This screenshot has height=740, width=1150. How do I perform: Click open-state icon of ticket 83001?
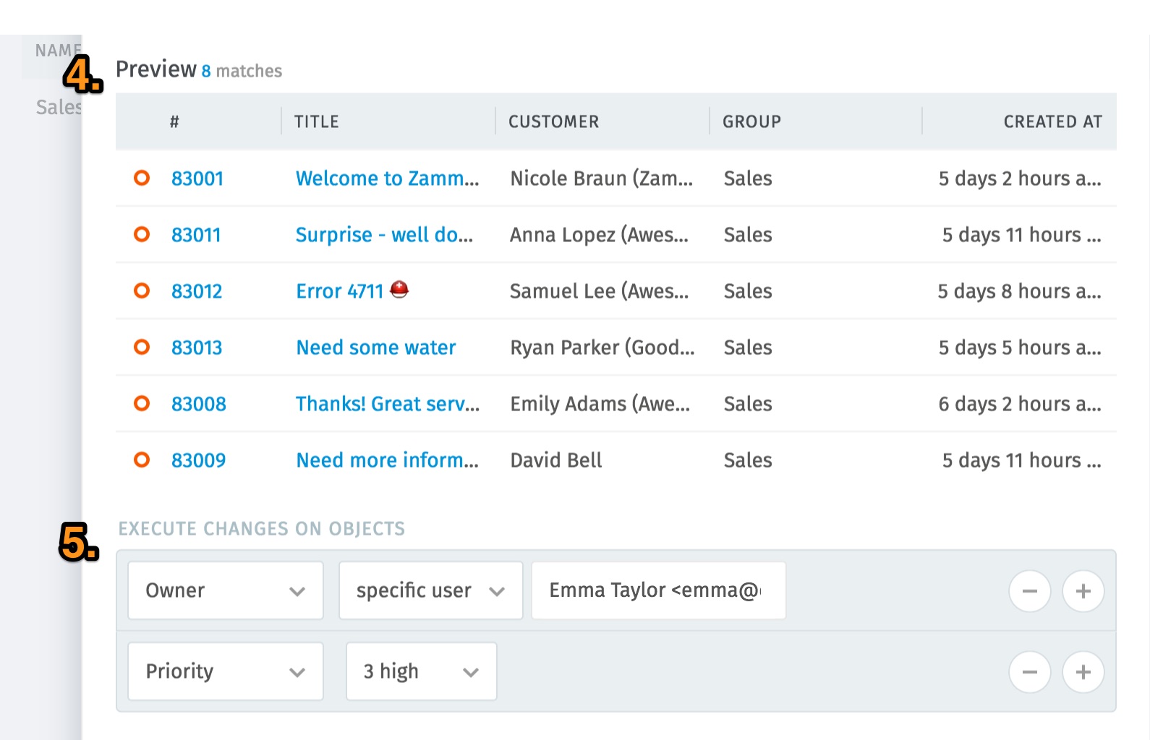[x=142, y=178]
